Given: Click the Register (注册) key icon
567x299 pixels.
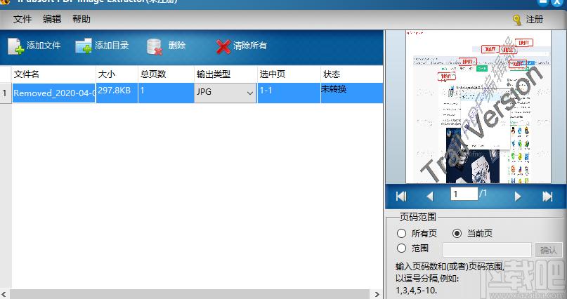Looking at the screenshot, I should tap(517, 20).
